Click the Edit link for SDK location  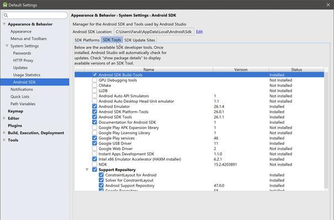199,31
